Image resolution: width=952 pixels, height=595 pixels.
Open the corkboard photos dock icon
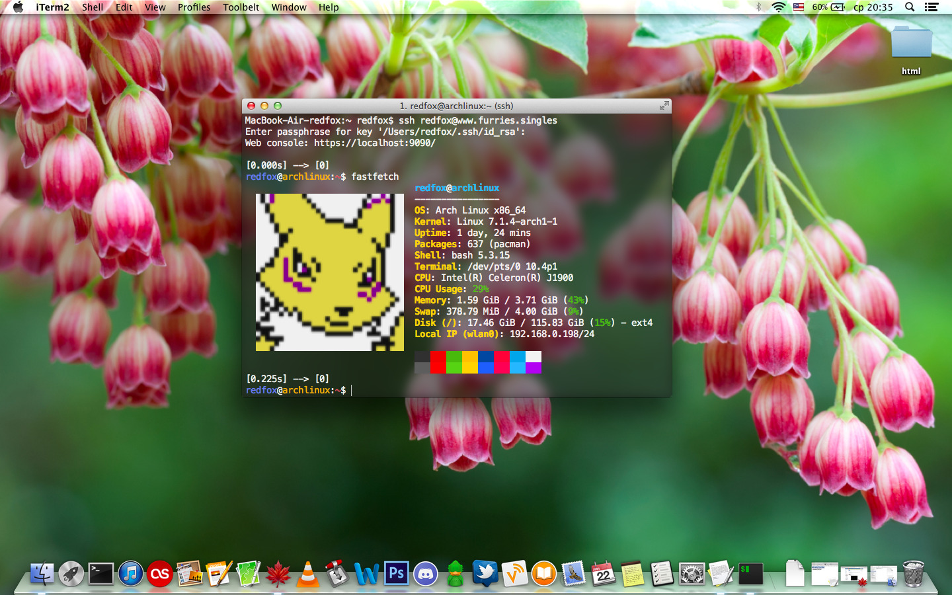(190, 573)
